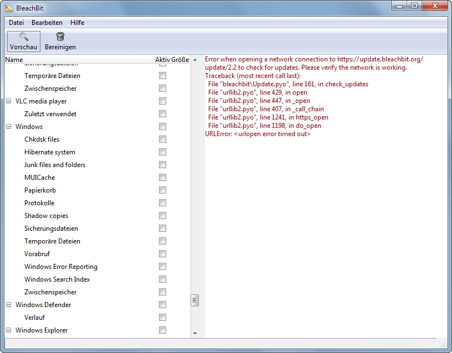Collapse the VLC media player group

pos(9,101)
